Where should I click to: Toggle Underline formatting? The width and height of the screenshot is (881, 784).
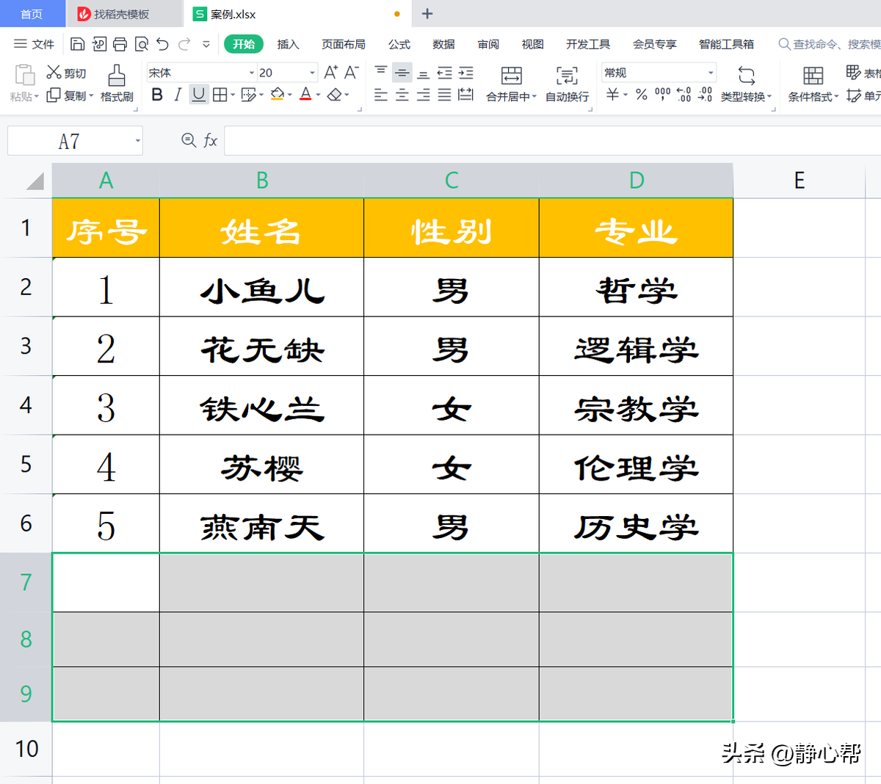pos(199,95)
